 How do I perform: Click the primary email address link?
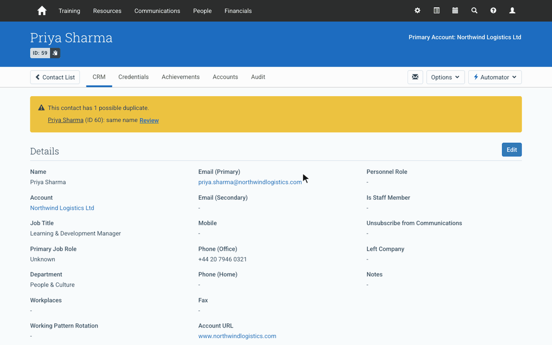pos(250,182)
